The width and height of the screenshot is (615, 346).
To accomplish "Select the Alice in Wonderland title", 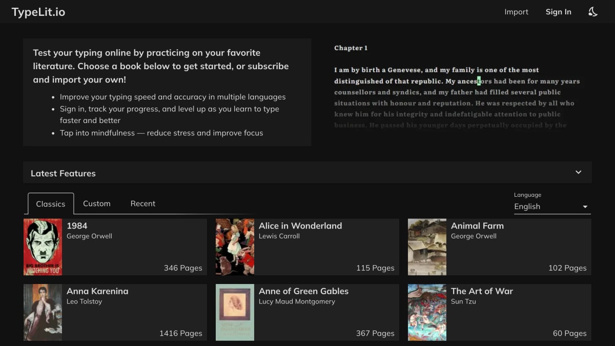I will [x=300, y=226].
